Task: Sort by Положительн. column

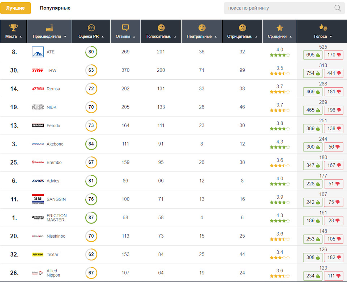Action: click(x=161, y=31)
